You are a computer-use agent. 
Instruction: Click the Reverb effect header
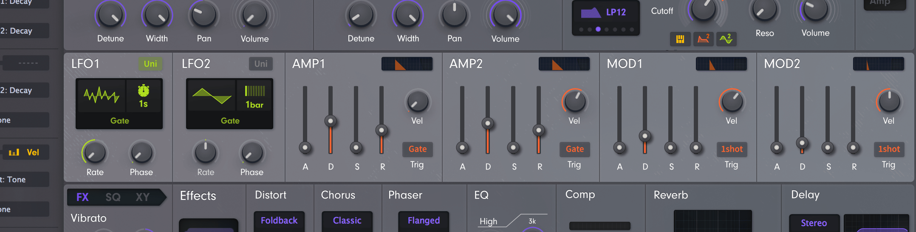[671, 195]
